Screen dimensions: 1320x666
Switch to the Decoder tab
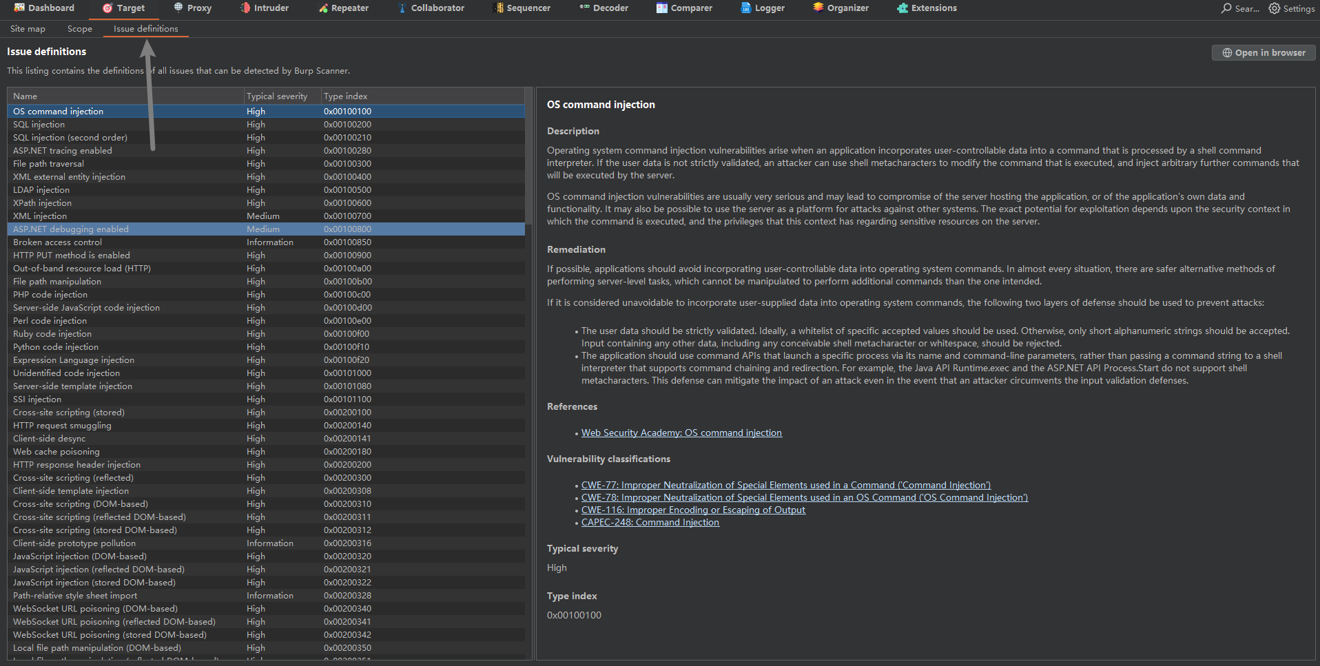(604, 8)
